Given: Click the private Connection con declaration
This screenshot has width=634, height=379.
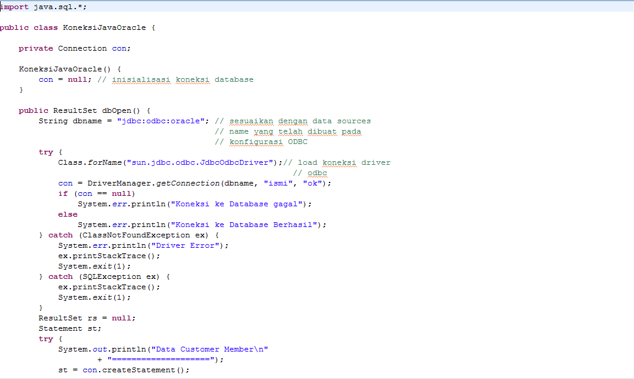Looking at the screenshot, I should 73,48.
